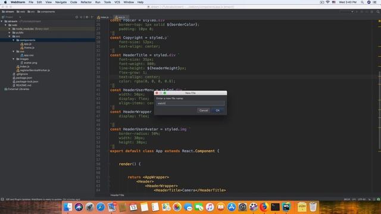Screen dimensions: 381x214
Task: Open App Store from the Dock
Action: click(232, 207)
